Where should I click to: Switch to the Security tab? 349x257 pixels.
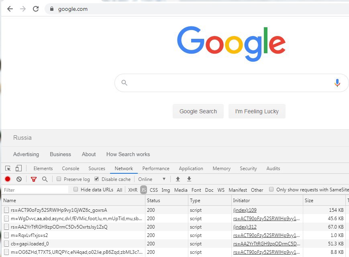click(248, 169)
